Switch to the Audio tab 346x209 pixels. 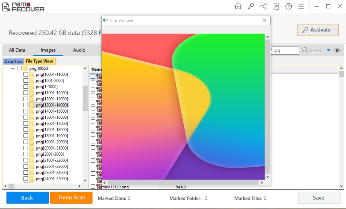(x=79, y=50)
